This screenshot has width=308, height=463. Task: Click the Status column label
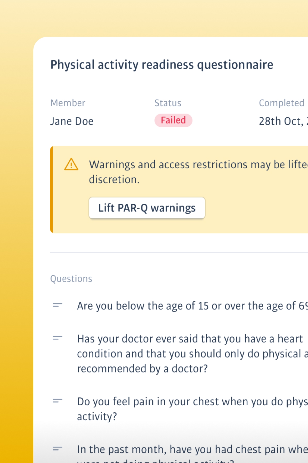click(168, 103)
